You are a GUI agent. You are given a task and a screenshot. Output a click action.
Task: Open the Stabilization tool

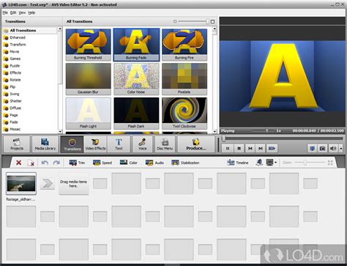pos(185,163)
